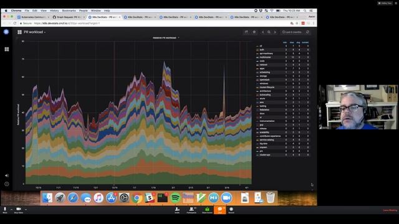Open the Zoom app icon in Dock
Viewport: 399px width, 224px height.
(x=226, y=198)
